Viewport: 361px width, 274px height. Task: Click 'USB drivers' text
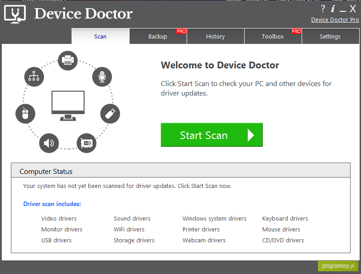57,240
